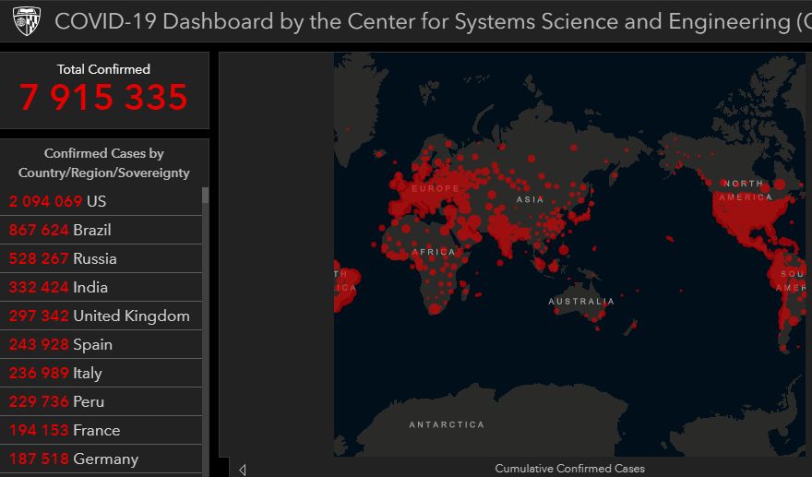
Task: Click the Antarctica label on the map
Action: coord(447,424)
